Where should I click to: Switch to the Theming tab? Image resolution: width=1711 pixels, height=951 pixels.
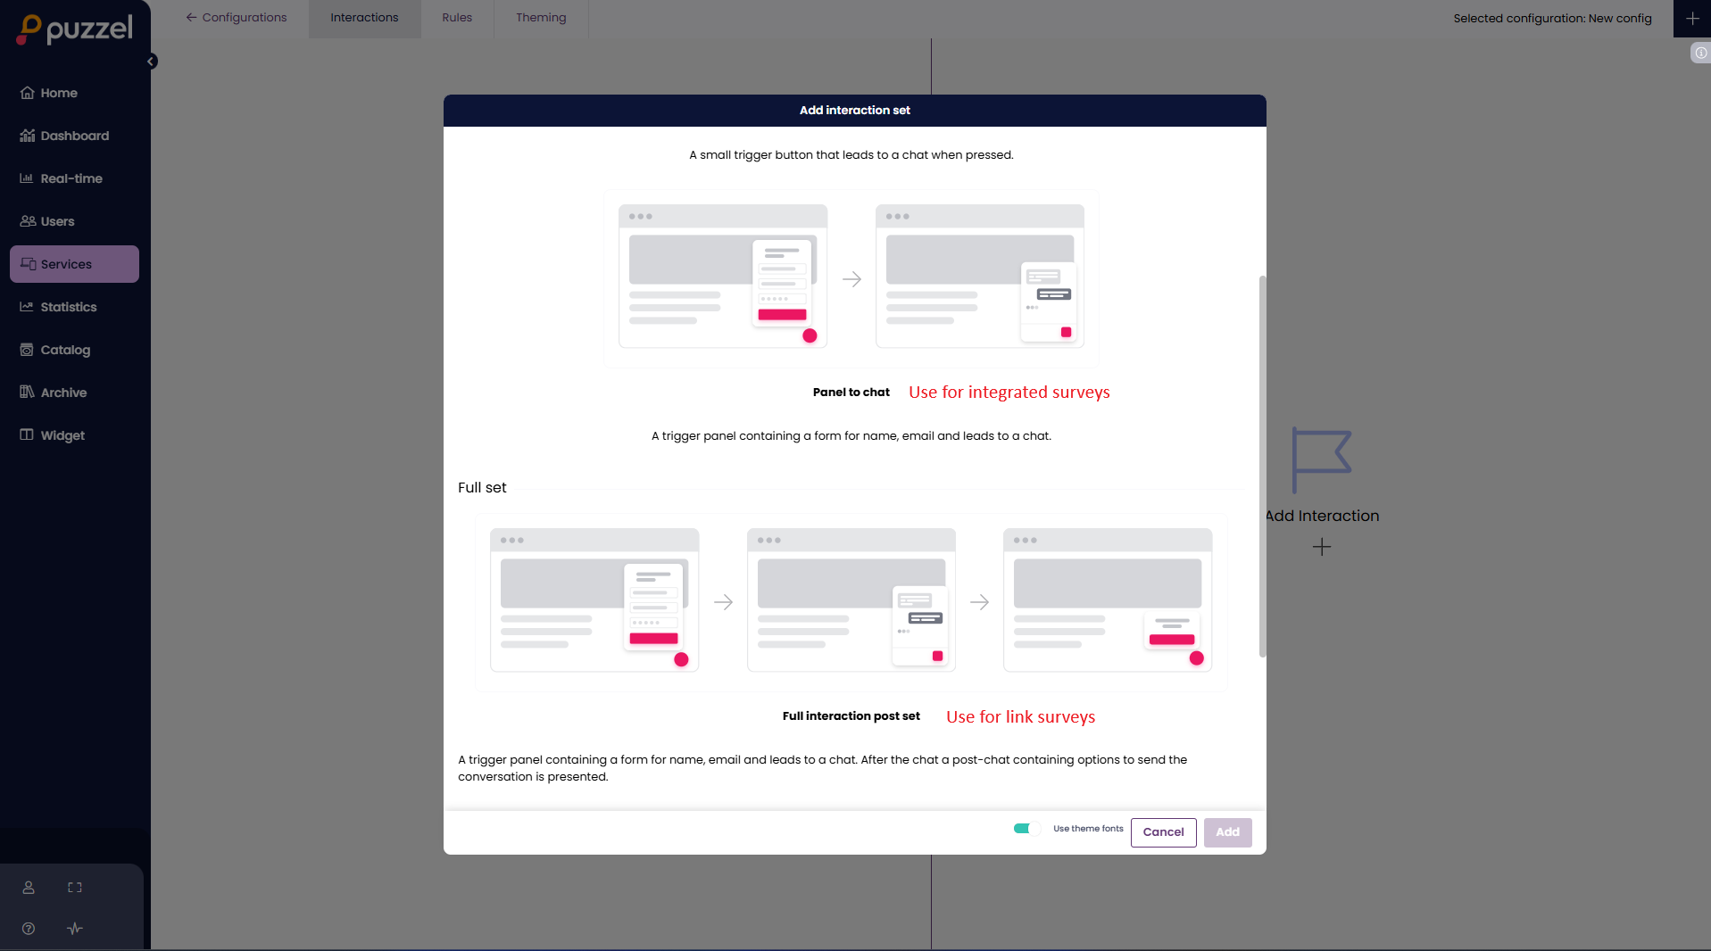coord(541,18)
